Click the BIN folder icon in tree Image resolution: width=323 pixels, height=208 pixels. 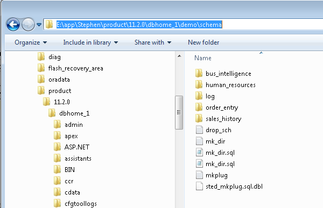point(57,169)
